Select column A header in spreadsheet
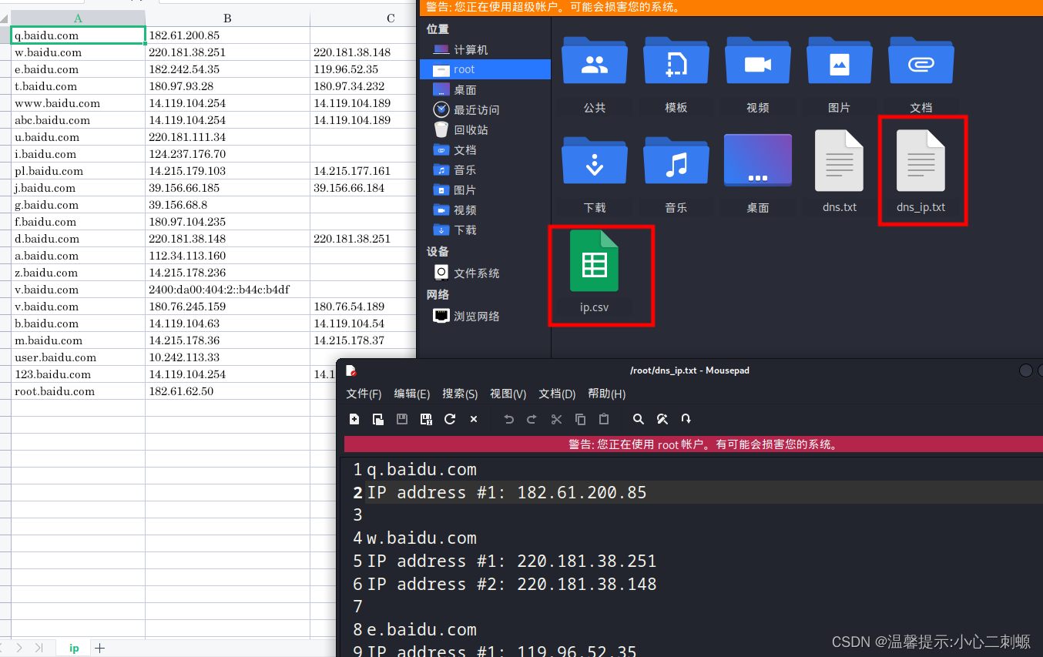 tap(78, 18)
